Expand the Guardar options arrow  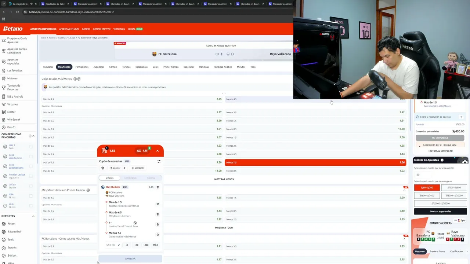pos(125,168)
